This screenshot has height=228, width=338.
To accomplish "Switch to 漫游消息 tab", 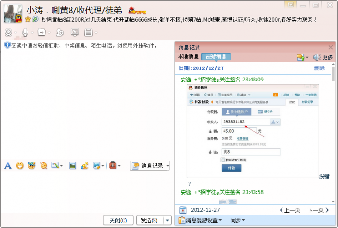I will (216, 57).
